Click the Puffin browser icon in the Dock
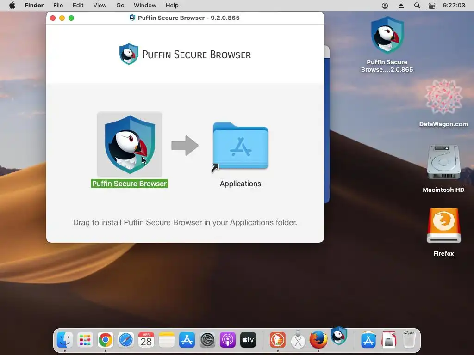 pyautogui.click(x=338, y=336)
